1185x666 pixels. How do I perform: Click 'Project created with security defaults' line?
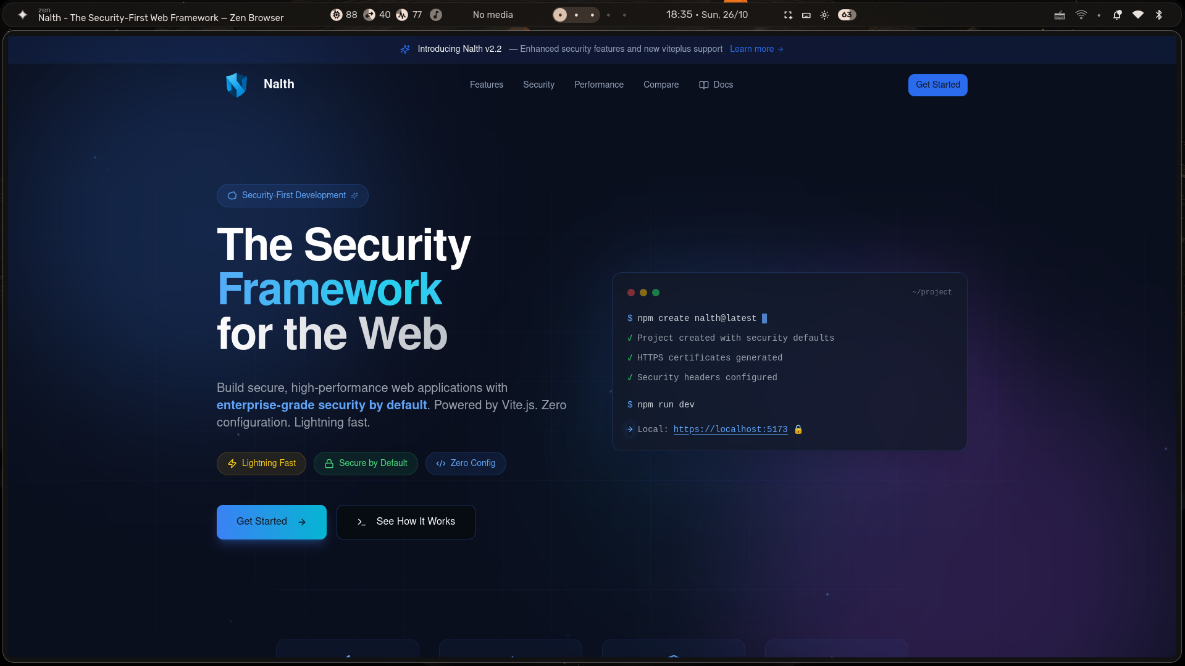point(735,338)
